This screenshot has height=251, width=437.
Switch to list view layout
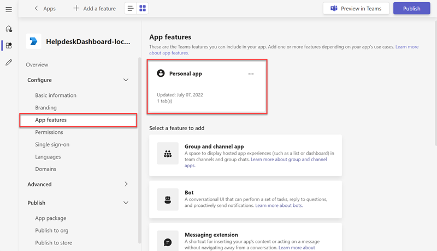pyautogui.click(x=130, y=8)
